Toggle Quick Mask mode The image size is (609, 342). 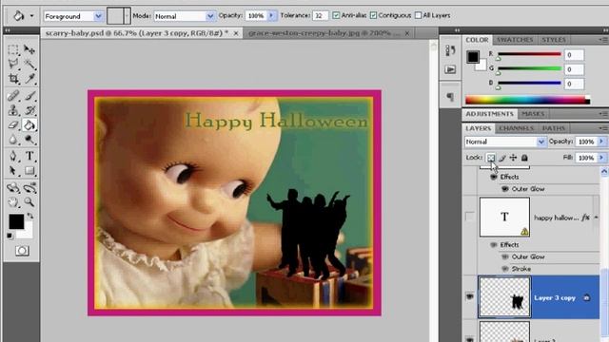pyautogui.click(x=22, y=251)
